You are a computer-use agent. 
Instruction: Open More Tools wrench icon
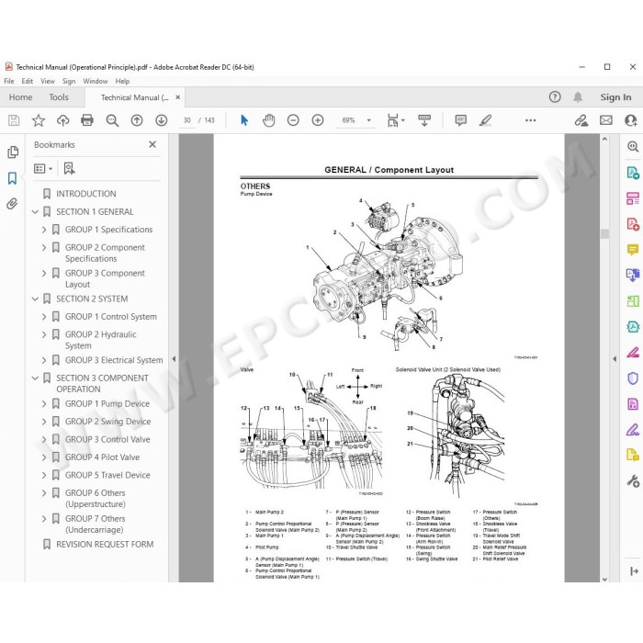[633, 480]
